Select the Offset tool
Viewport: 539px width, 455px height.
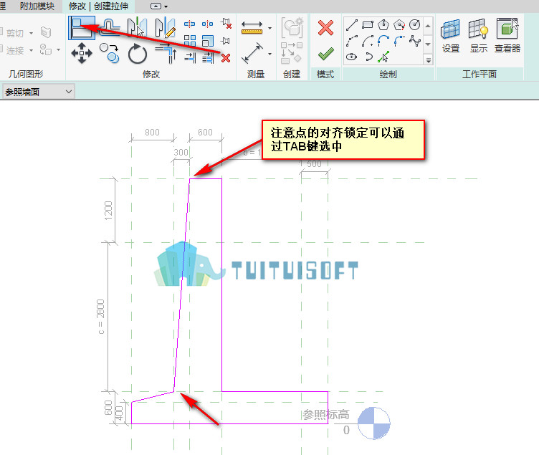[109, 27]
